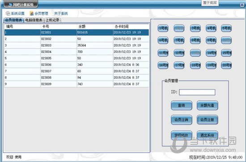Select the 15号机 machine button

point(226,53)
